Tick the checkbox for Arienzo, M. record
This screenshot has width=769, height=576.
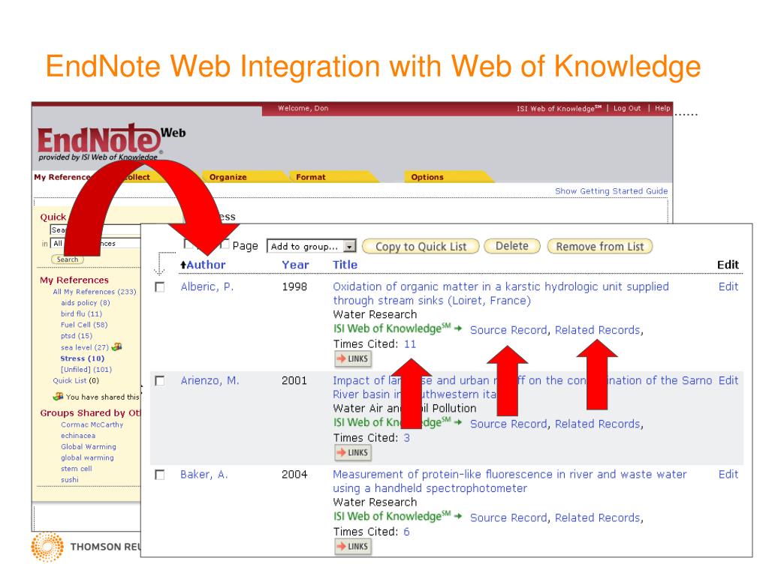point(160,381)
